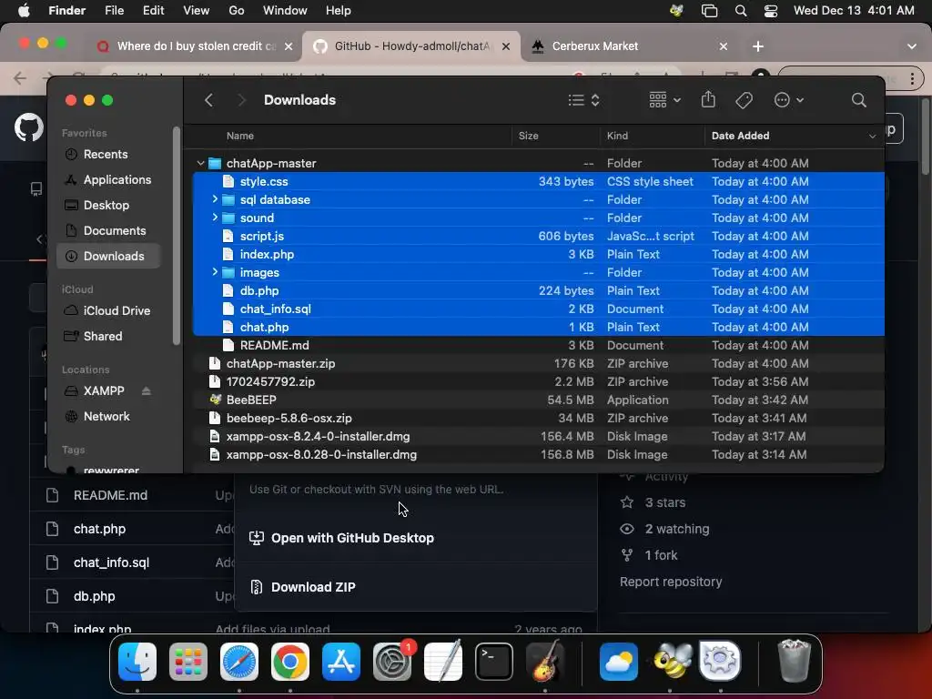Click Open with GitHub Desktop

(352, 538)
